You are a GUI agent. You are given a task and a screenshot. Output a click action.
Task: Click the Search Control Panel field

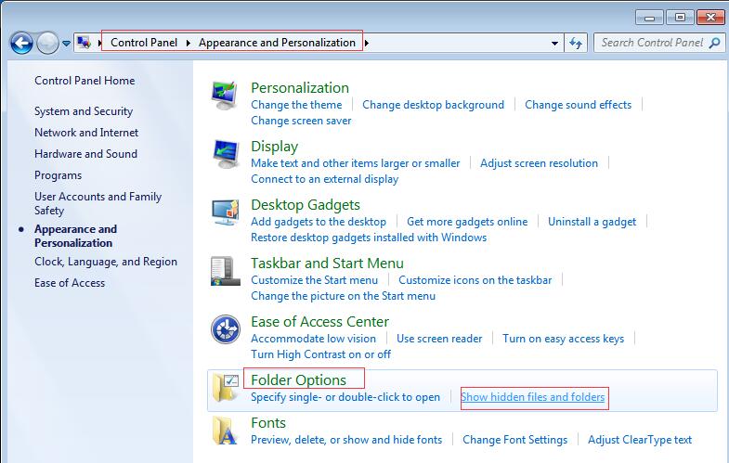(652, 43)
